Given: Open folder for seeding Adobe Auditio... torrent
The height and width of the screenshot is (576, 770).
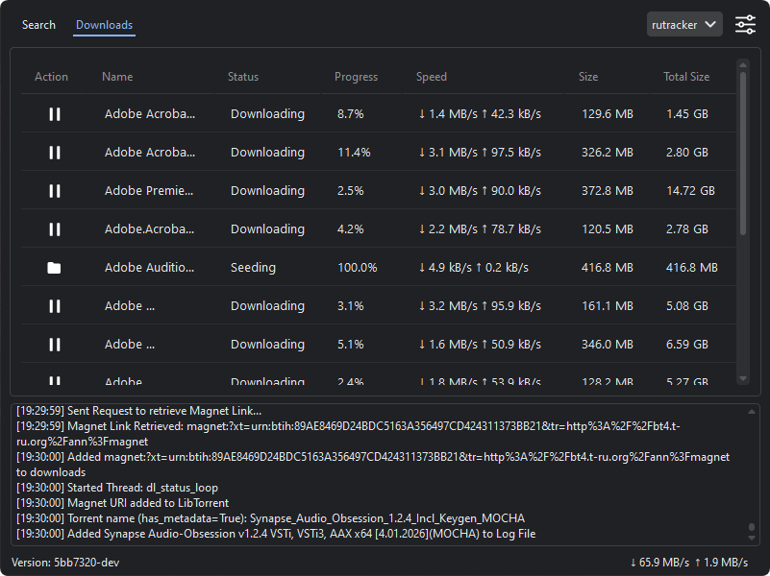Looking at the screenshot, I should pos(54,268).
